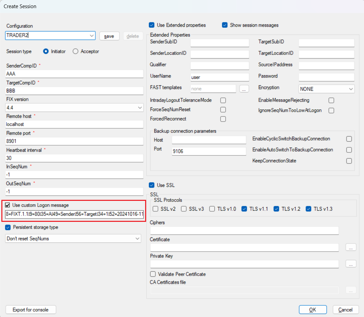364x317 pixels.
Task: Browse for the CA Certificates file
Action: (351, 290)
